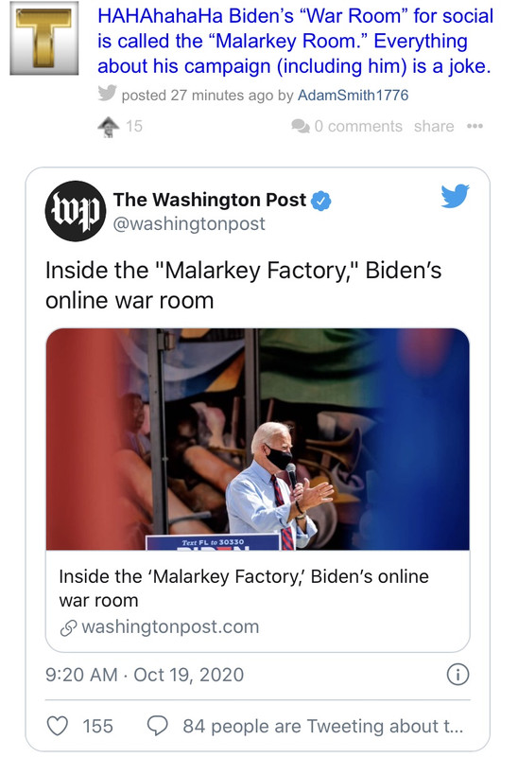
Task: Click the blue verified badge
Action: tap(321, 201)
